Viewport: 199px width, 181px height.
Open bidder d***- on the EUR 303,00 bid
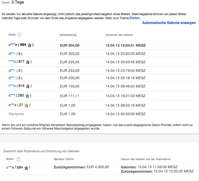coord(12,54)
